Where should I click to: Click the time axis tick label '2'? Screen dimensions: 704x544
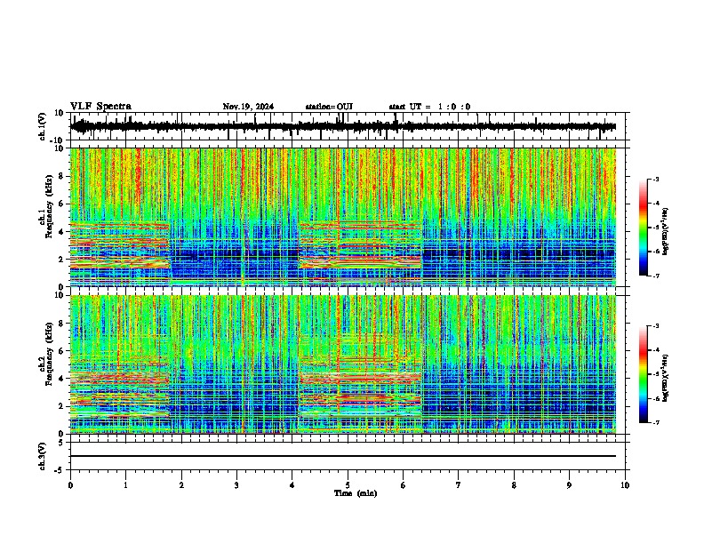point(181,485)
